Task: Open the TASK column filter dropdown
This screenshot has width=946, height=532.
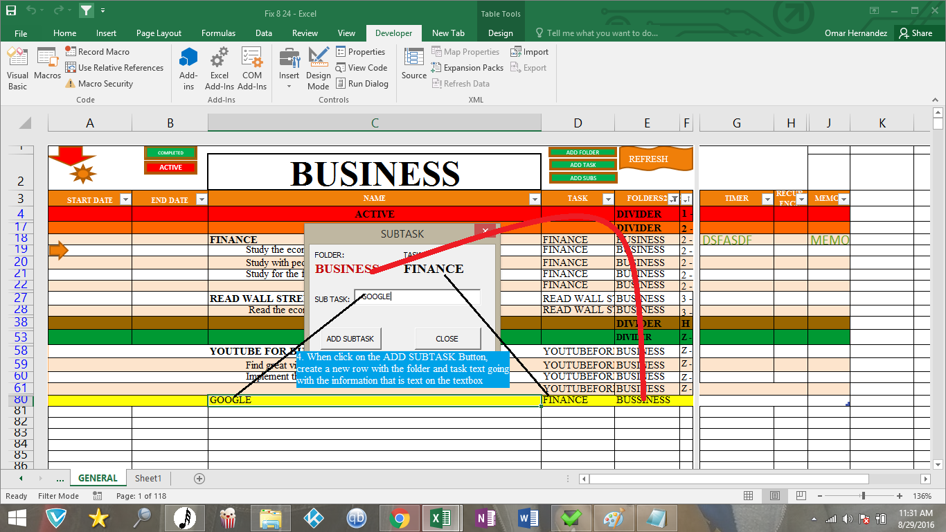Action: [607, 199]
